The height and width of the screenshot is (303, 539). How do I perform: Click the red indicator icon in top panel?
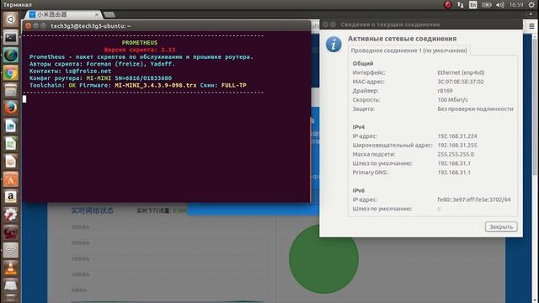coord(447,5)
